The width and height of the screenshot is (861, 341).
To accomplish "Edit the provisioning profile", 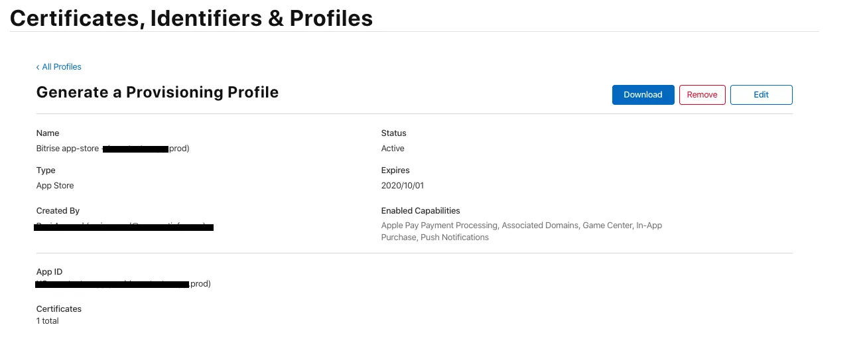I will pos(761,95).
